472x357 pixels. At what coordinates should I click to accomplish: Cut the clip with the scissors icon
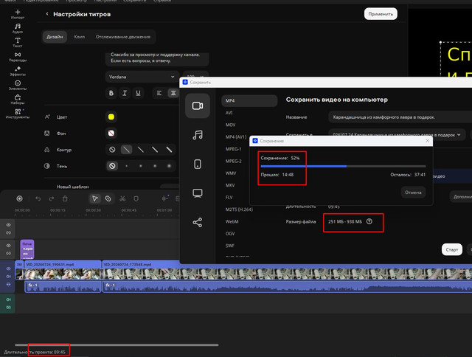[122, 198]
